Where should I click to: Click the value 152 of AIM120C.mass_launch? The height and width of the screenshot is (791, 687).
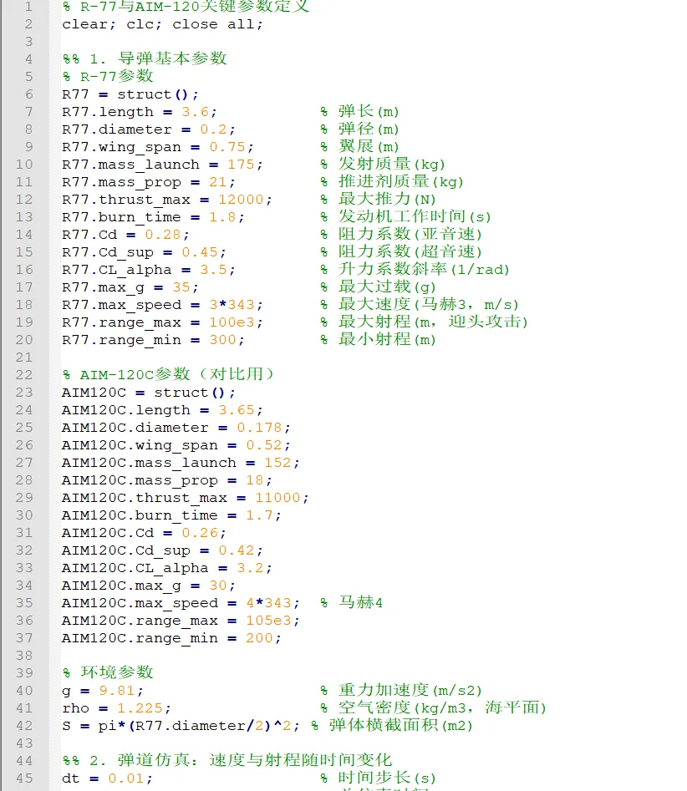pos(277,463)
